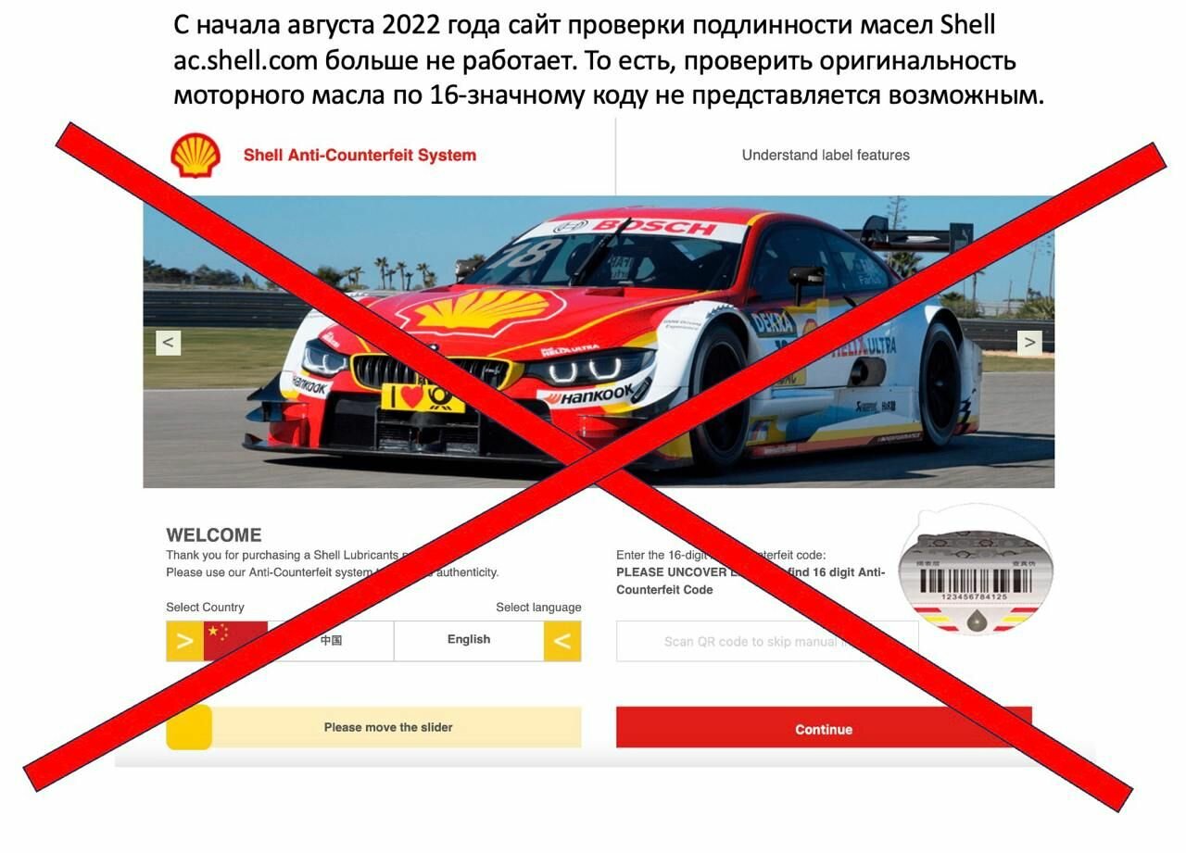Viewport: 1186px width, 853px height.
Task: Click the UNCOVER 16 digit code instruction
Action: 751,582
